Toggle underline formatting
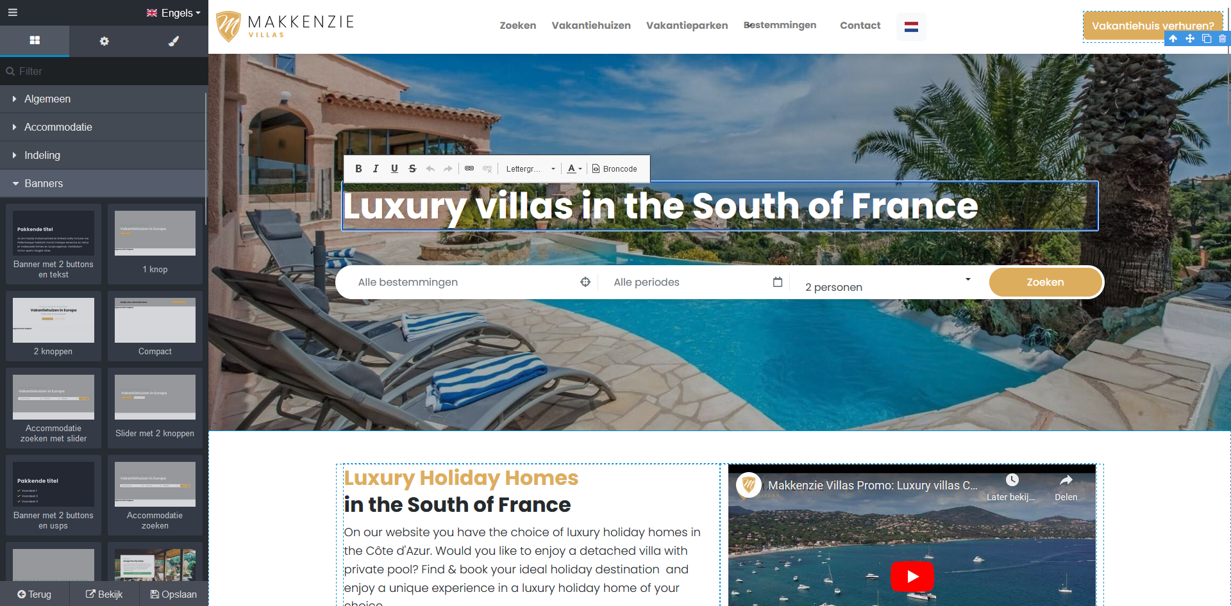This screenshot has width=1231, height=606. (x=394, y=168)
